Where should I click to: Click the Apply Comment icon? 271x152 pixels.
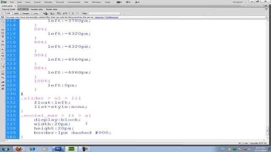point(3,64)
